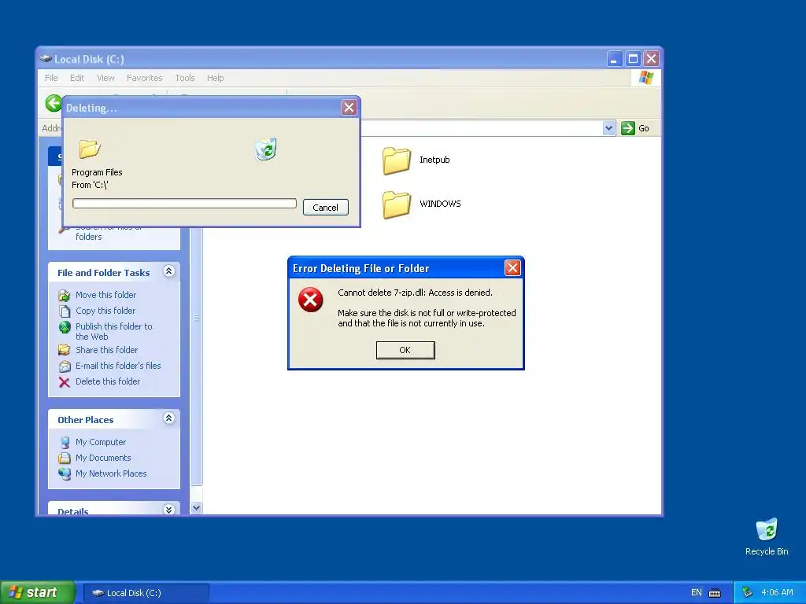Click the system tray notification icon
Viewport: 806px width, 604px height.
pos(747,593)
